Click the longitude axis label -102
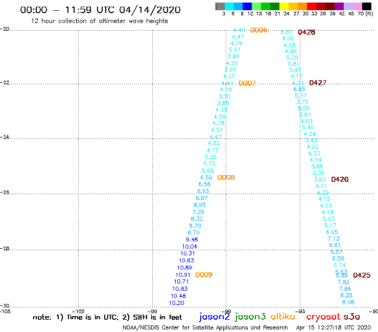The width and height of the screenshot is (378, 332). point(79,312)
